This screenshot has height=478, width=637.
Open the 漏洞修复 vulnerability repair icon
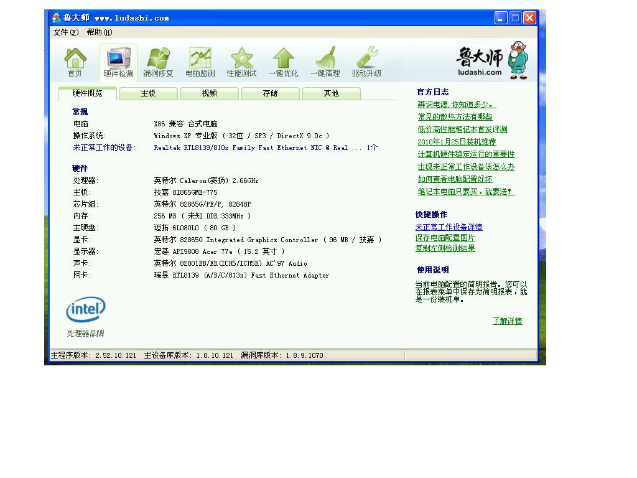click(158, 62)
